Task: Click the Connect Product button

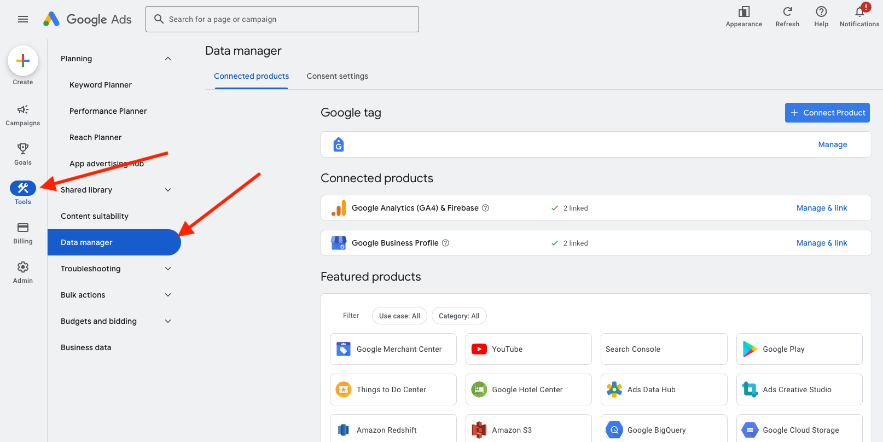Action: tap(827, 113)
